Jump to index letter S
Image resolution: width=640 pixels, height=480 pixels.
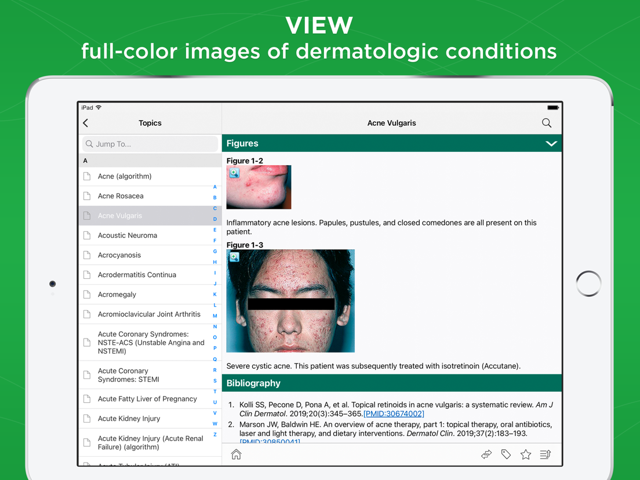click(214, 381)
